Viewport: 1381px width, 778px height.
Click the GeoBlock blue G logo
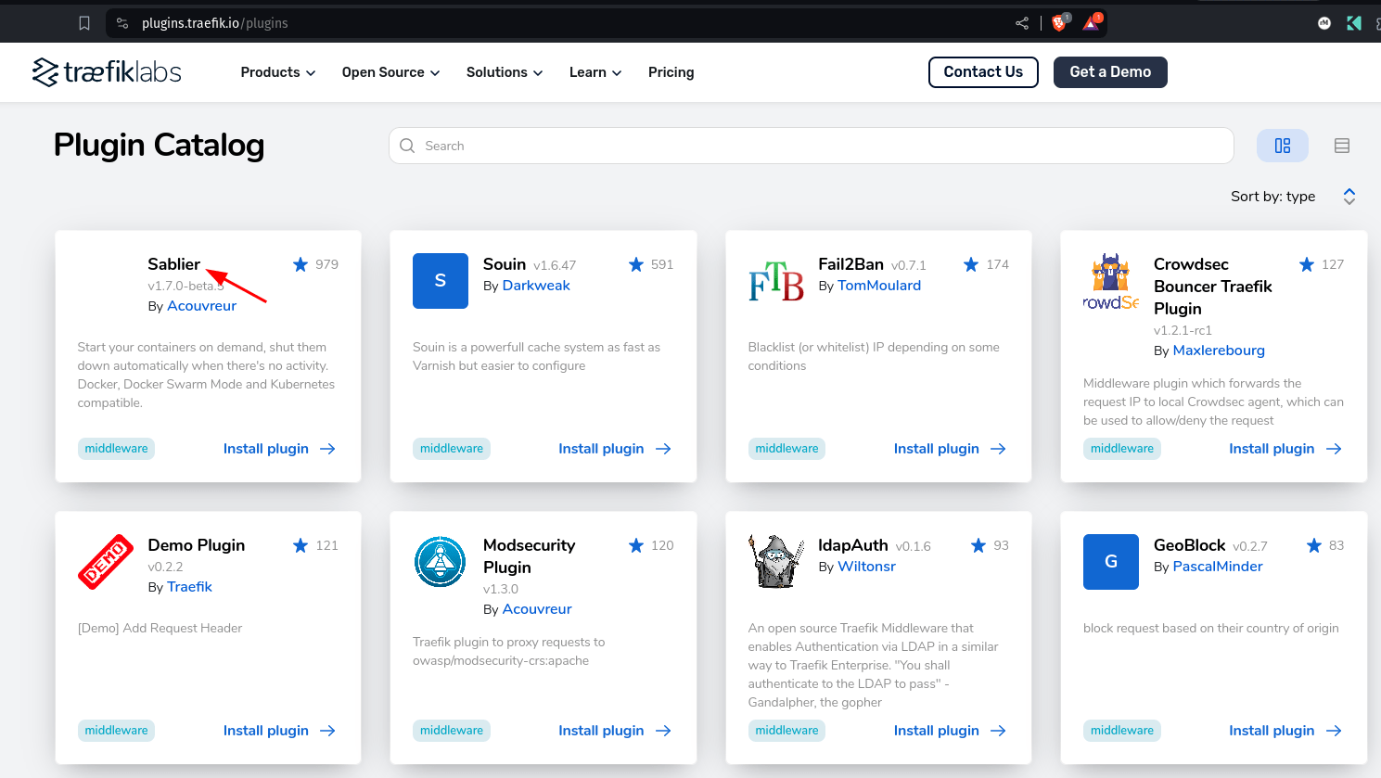point(1111,562)
